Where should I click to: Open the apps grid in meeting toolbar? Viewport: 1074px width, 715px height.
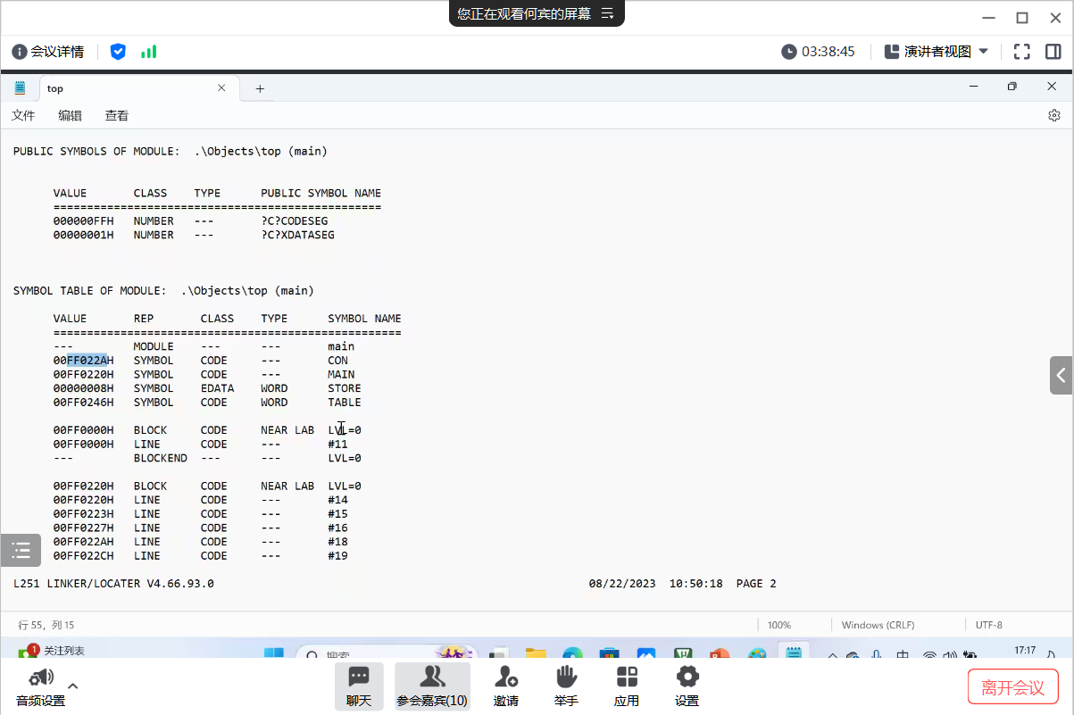coord(627,686)
